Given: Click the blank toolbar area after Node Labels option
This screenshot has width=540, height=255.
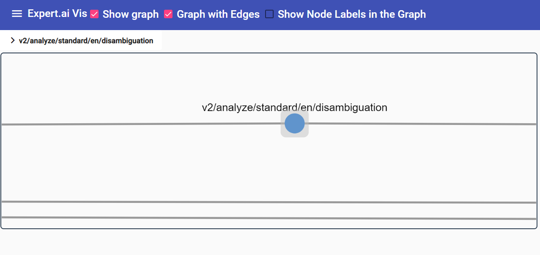Looking at the screenshot, I should pyautogui.click(x=482, y=14).
